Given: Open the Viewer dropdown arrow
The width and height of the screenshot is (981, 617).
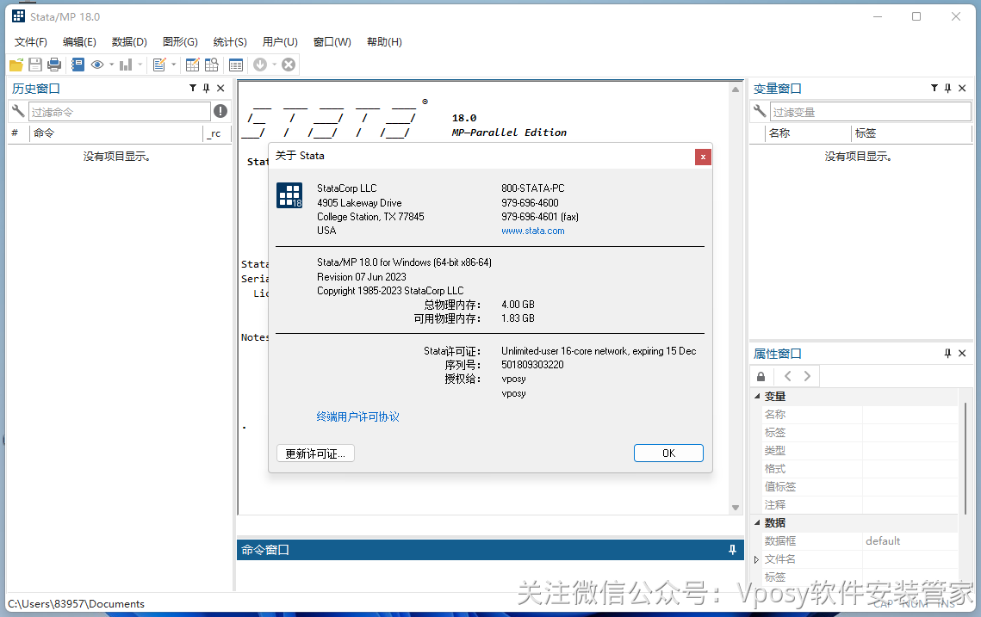Looking at the screenshot, I should (111, 65).
